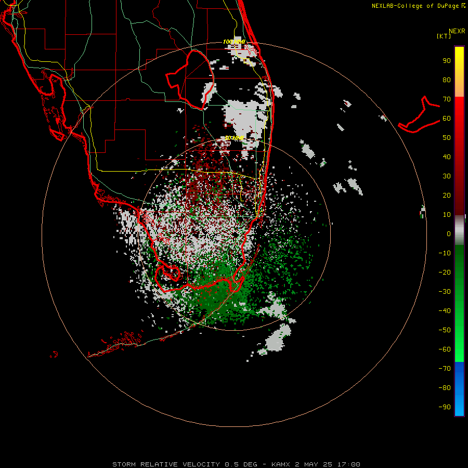This screenshot has height=468, width=468.
Task: Click the -80 value on velocity scale
Action: pos(445,388)
